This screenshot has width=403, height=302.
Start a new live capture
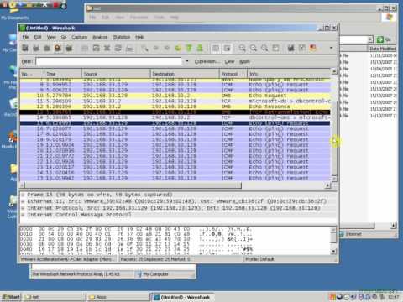tap(47, 48)
